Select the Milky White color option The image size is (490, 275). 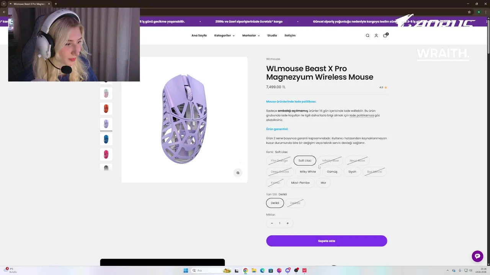[308, 172]
